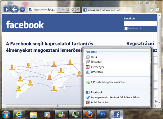The height and width of the screenshot is (119, 163).
Task: Click the Ismerősök people icon
Action: [x=88, y=72]
